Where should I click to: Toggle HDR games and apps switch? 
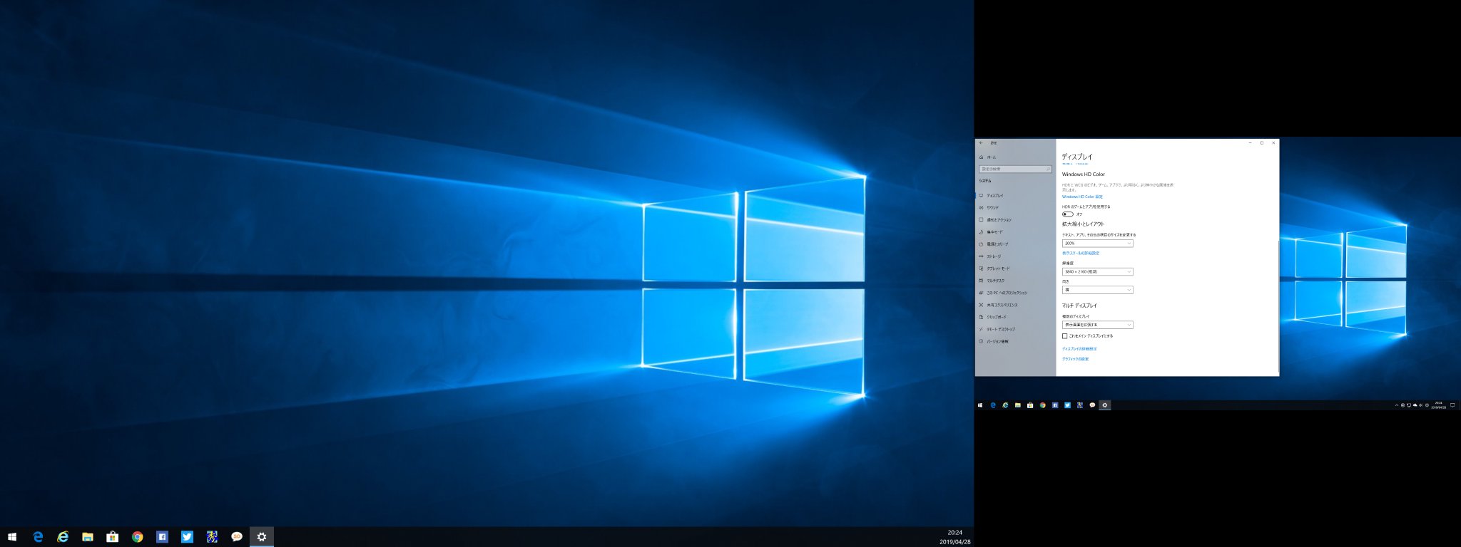pos(1067,214)
